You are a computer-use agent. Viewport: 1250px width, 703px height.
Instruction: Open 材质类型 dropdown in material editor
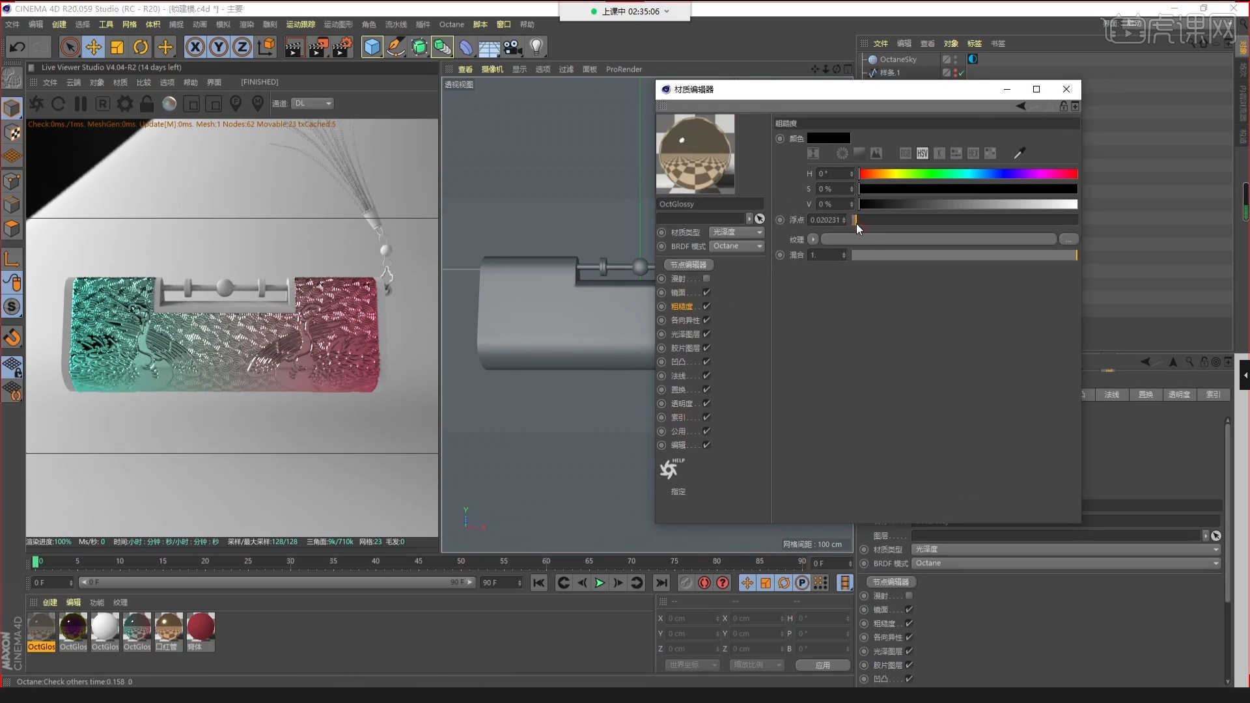pyautogui.click(x=736, y=232)
